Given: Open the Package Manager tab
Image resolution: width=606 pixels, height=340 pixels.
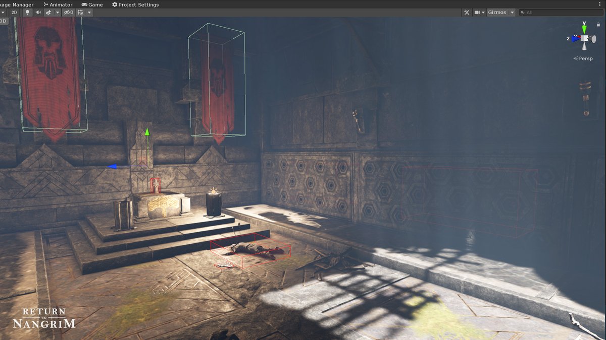Looking at the screenshot, I should tap(18, 4).
